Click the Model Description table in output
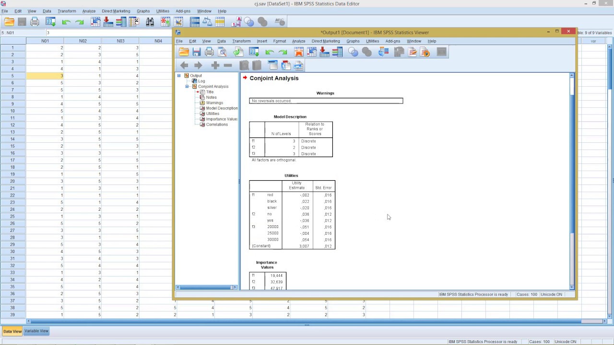 click(291, 139)
